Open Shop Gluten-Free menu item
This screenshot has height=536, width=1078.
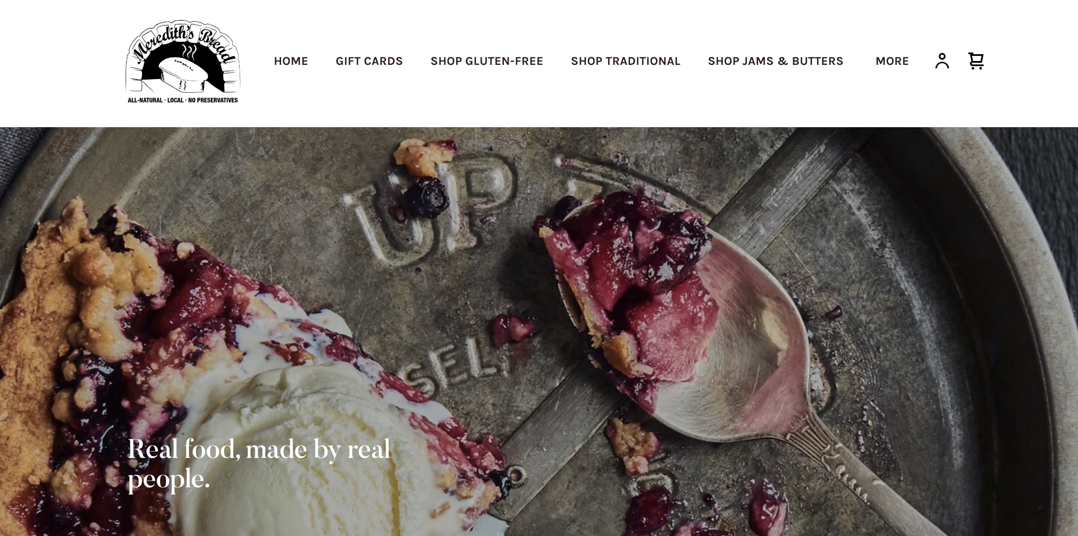click(487, 61)
